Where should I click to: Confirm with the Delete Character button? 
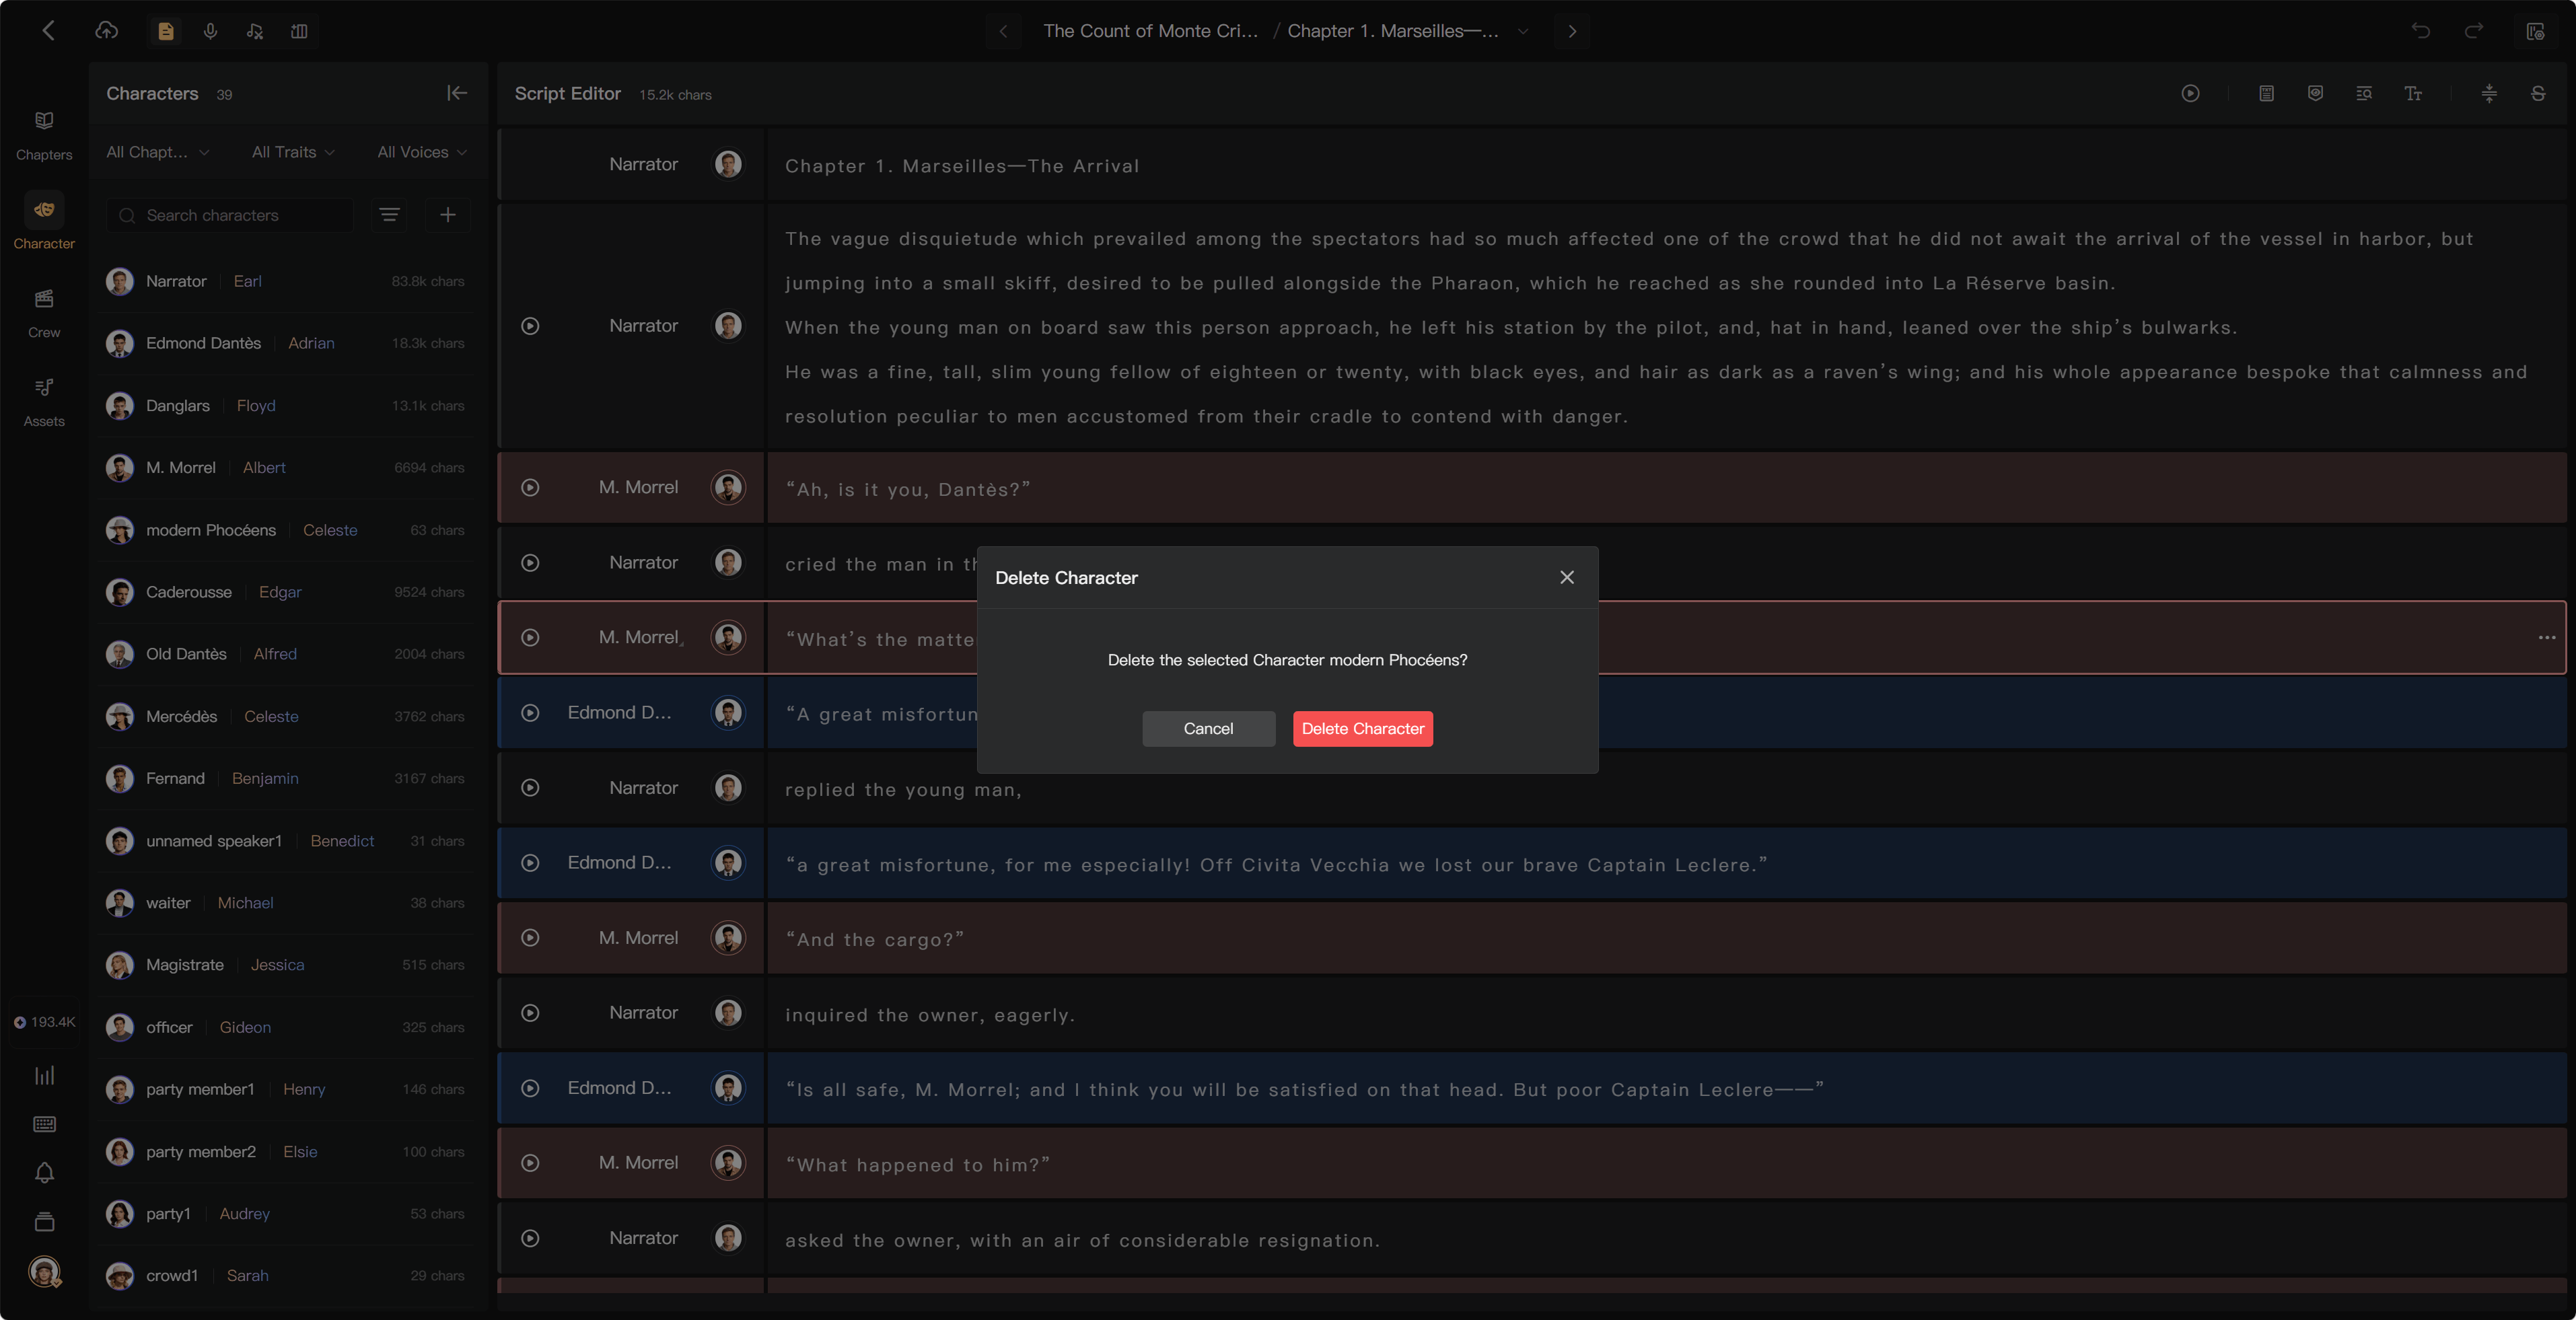[1362, 729]
